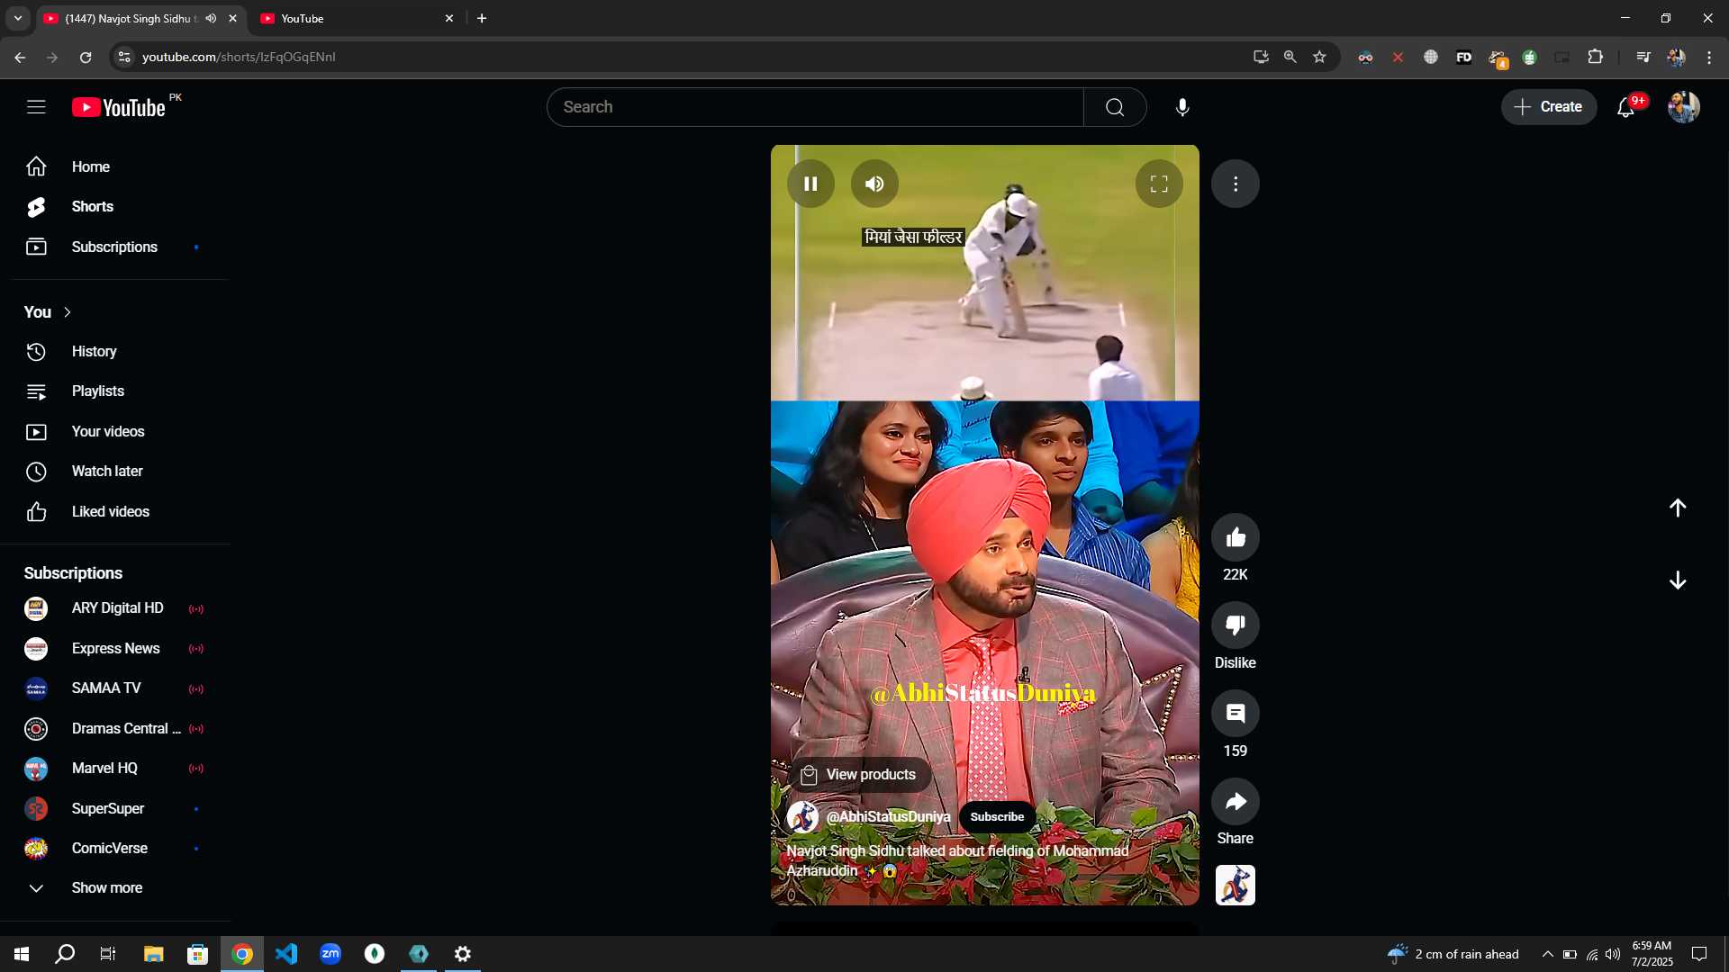Bookmark this page with the star
Screen dimensions: 1729x972
click(x=1319, y=57)
